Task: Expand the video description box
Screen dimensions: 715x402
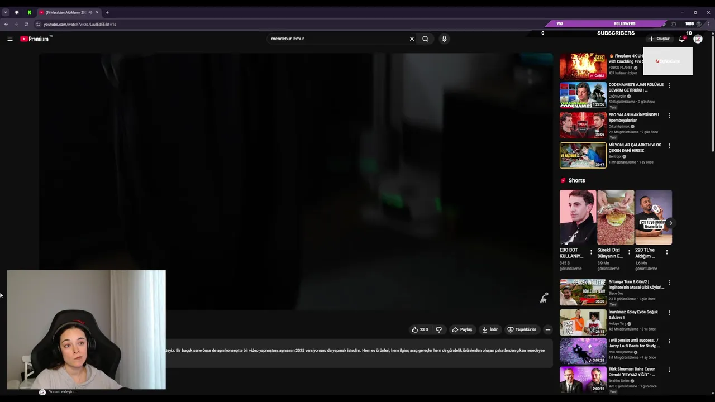Action: tap(359, 354)
